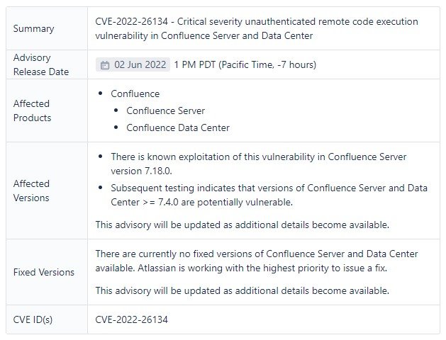
Task: Click the known exploitation bullet text
Action: 258,157
